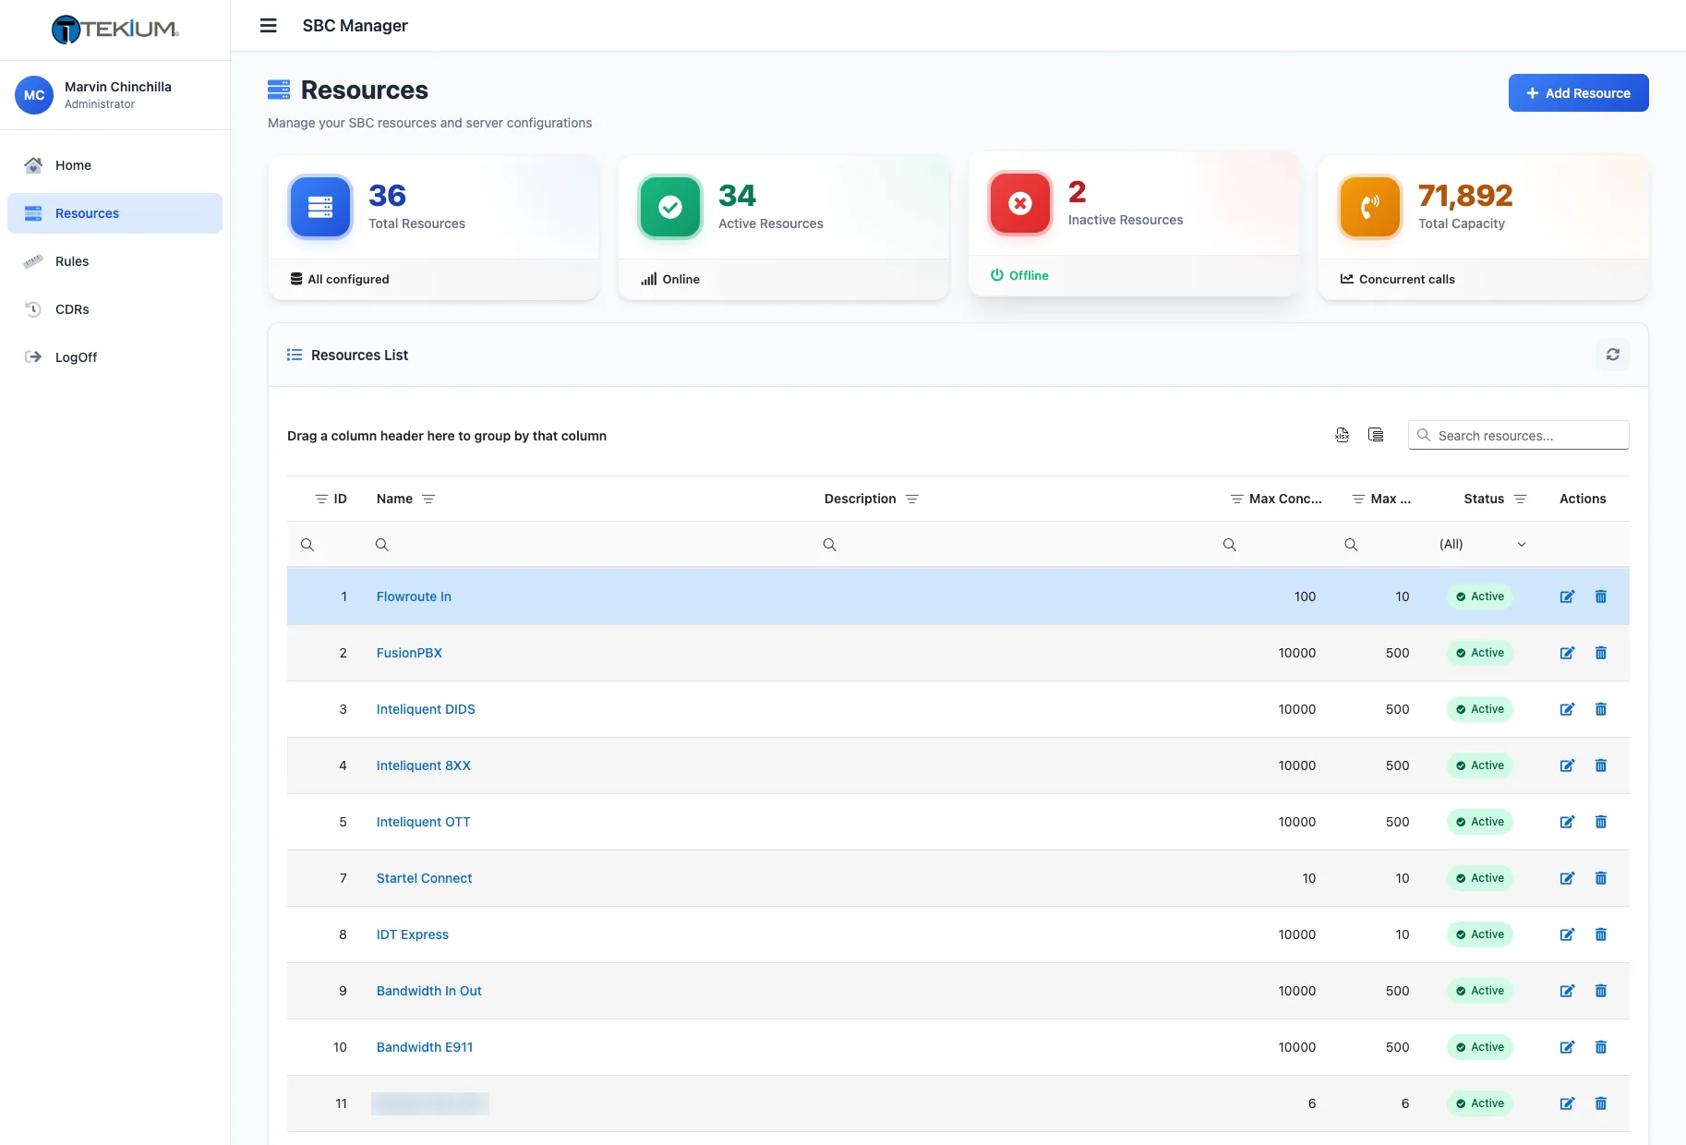Image resolution: width=1686 pixels, height=1145 pixels.
Task: Open the Status column filter menu
Action: click(x=1521, y=499)
